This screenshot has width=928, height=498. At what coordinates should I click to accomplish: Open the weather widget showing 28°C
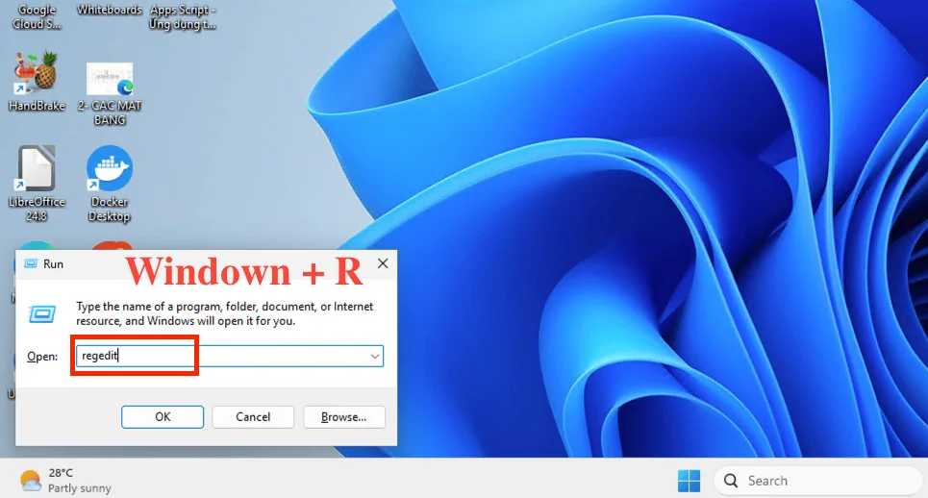tap(65, 481)
